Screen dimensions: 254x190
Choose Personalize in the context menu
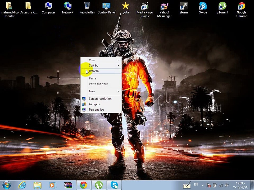(101, 110)
